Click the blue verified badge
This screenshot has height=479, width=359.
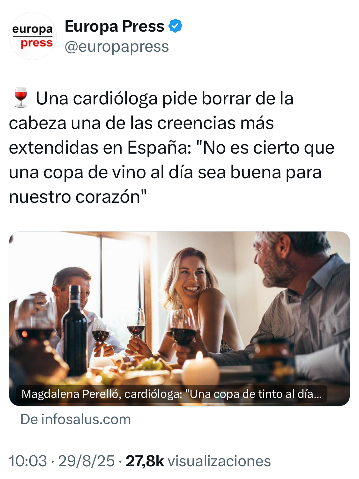pyautogui.click(x=175, y=26)
